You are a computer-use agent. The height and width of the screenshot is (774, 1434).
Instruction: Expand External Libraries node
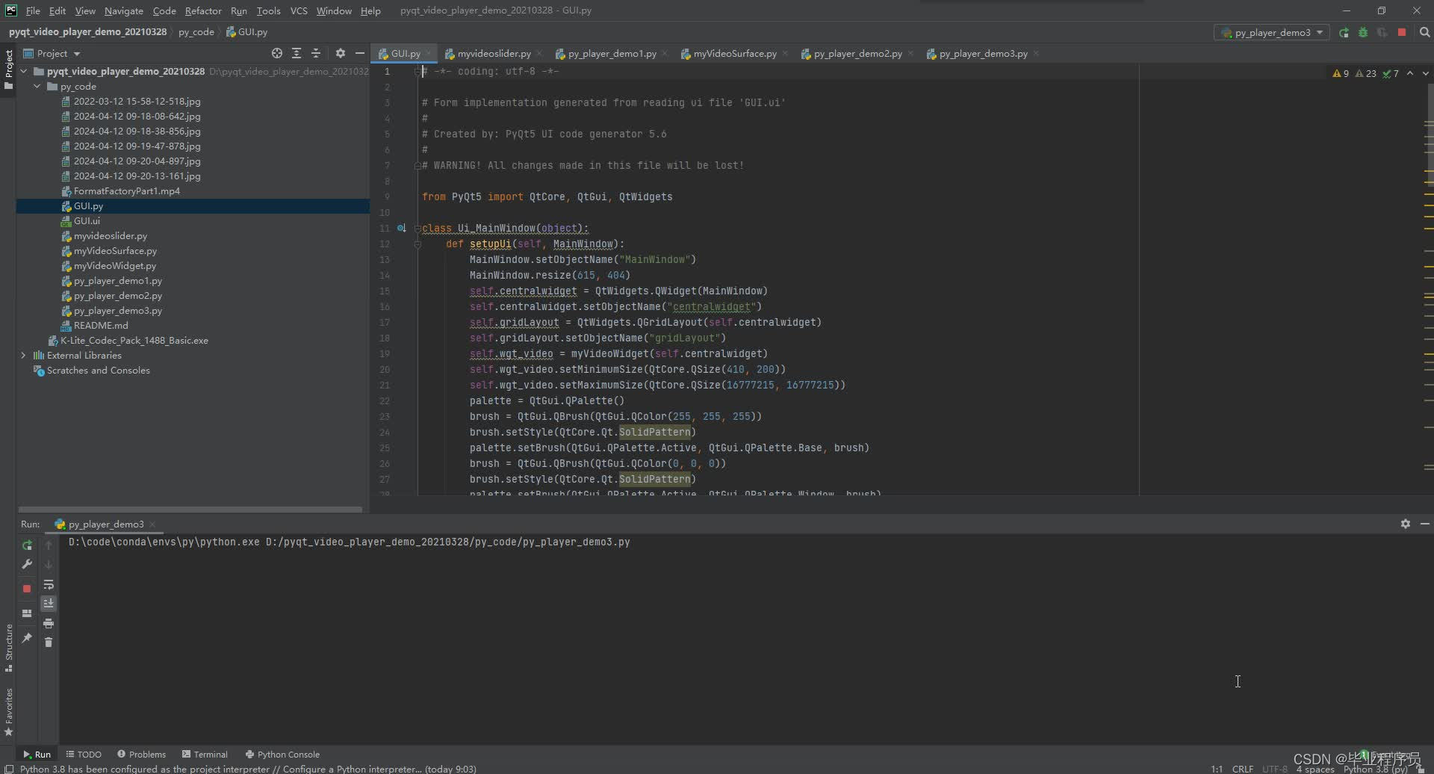click(24, 355)
